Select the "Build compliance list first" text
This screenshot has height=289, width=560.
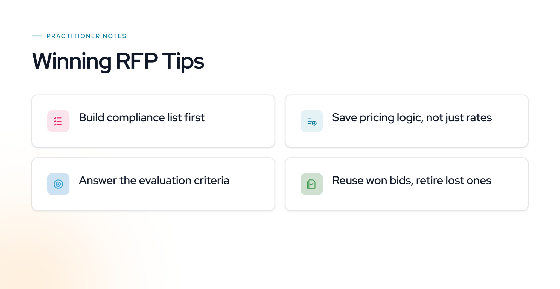(x=142, y=118)
